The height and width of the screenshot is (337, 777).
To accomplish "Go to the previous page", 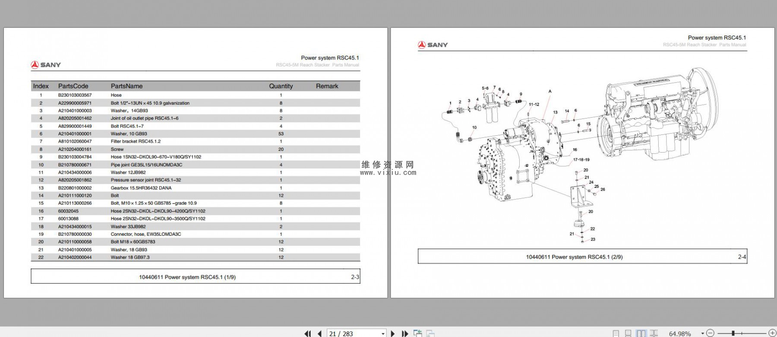I will pos(320,334).
